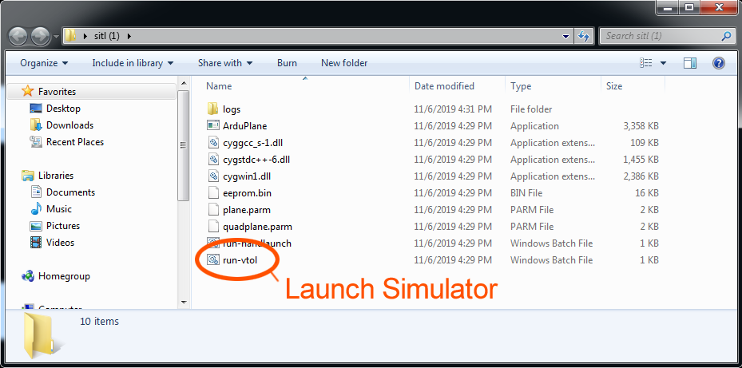742x368 pixels.
Task: Click the run-vtol batch file icon
Action: pyautogui.click(x=213, y=260)
